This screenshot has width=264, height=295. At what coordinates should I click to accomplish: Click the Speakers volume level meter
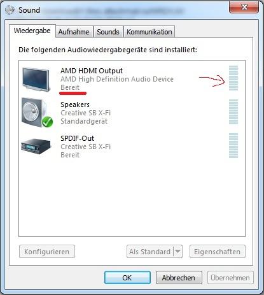point(233,112)
